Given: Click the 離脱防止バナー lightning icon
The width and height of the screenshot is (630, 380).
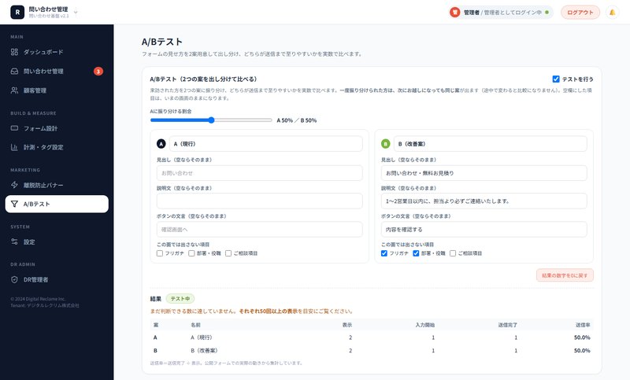Looking at the screenshot, I should (14, 185).
